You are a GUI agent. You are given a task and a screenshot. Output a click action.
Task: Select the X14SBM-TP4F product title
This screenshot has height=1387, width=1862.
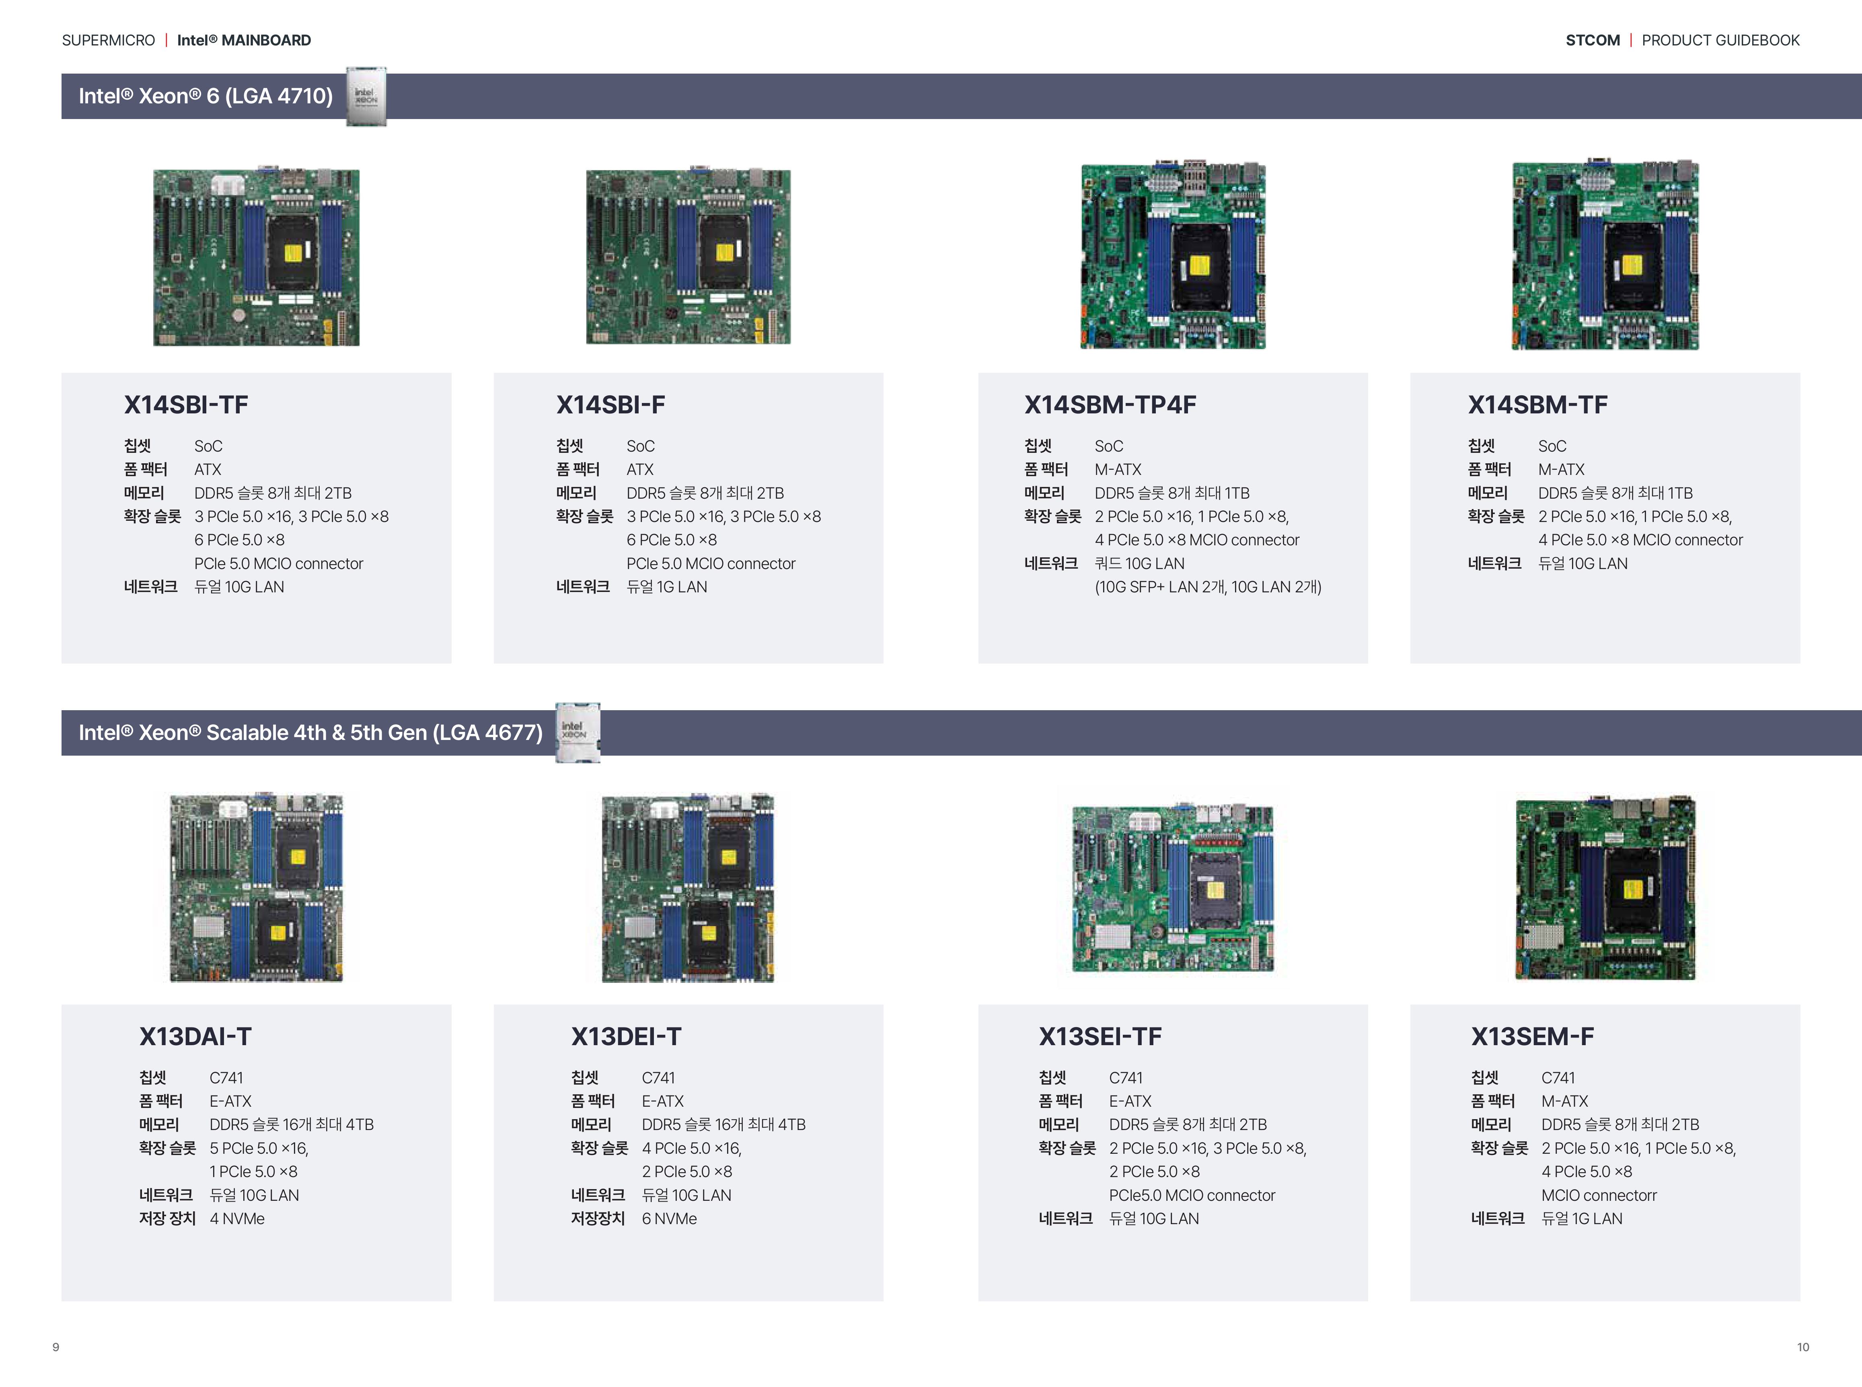(1110, 405)
